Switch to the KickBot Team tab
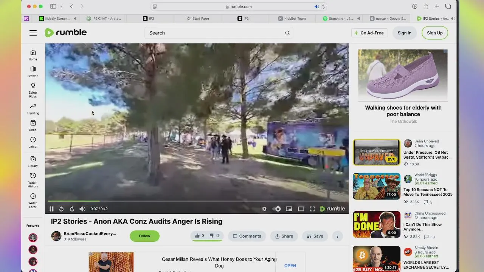The height and width of the screenshot is (272, 484). (x=292, y=19)
